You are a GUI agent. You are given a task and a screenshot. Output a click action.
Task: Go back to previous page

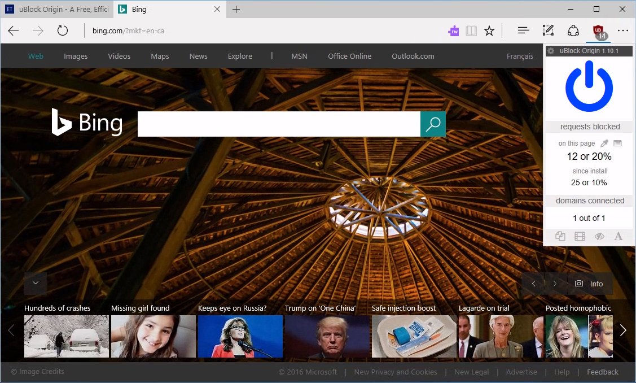[x=14, y=31]
